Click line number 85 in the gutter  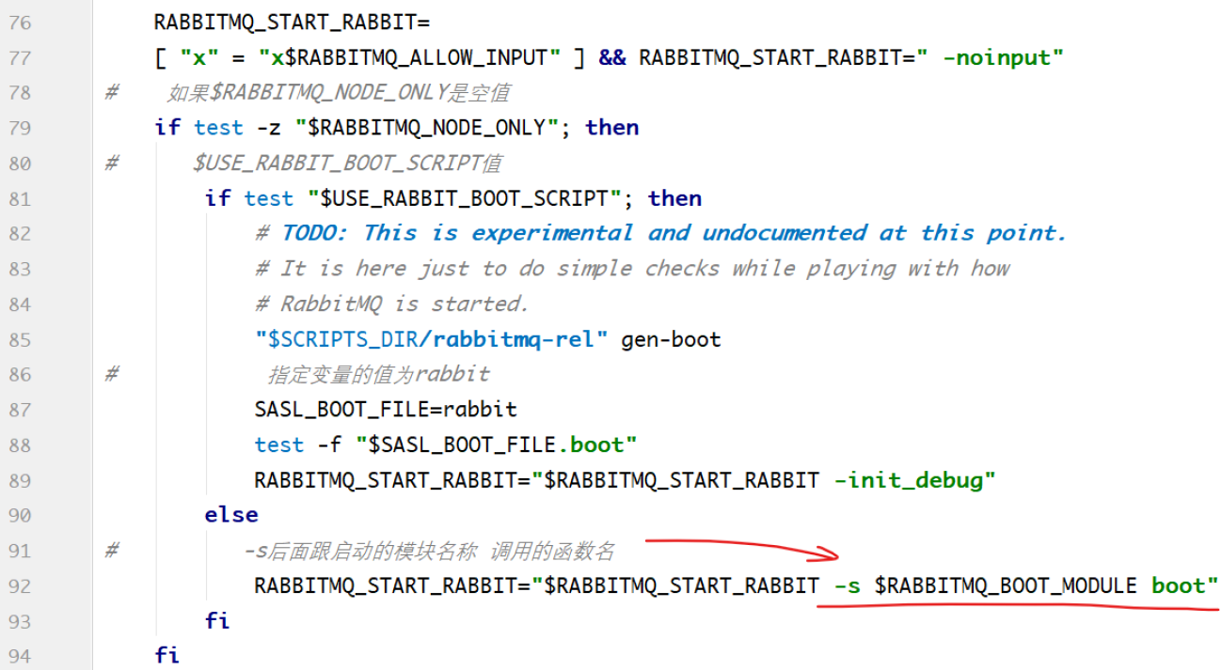20,339
